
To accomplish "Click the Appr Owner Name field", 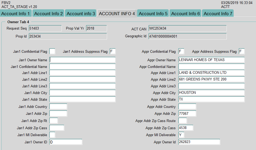I will pos(211,60).
